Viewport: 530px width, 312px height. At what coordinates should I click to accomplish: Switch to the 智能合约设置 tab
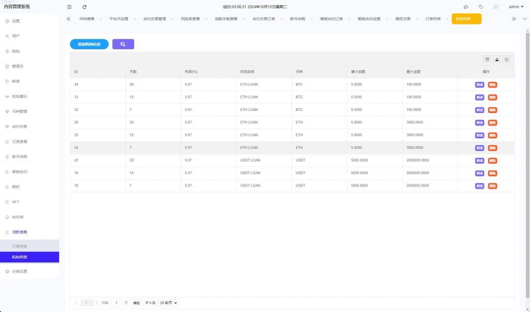[369, 19]
